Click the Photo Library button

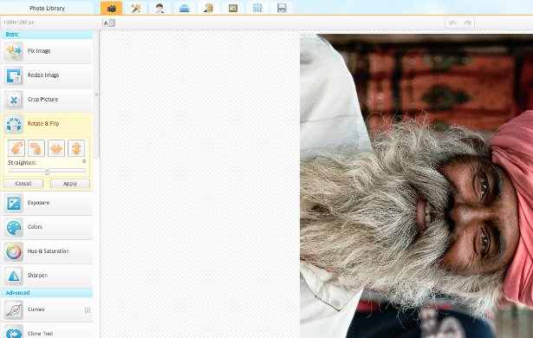pos(47,8)
